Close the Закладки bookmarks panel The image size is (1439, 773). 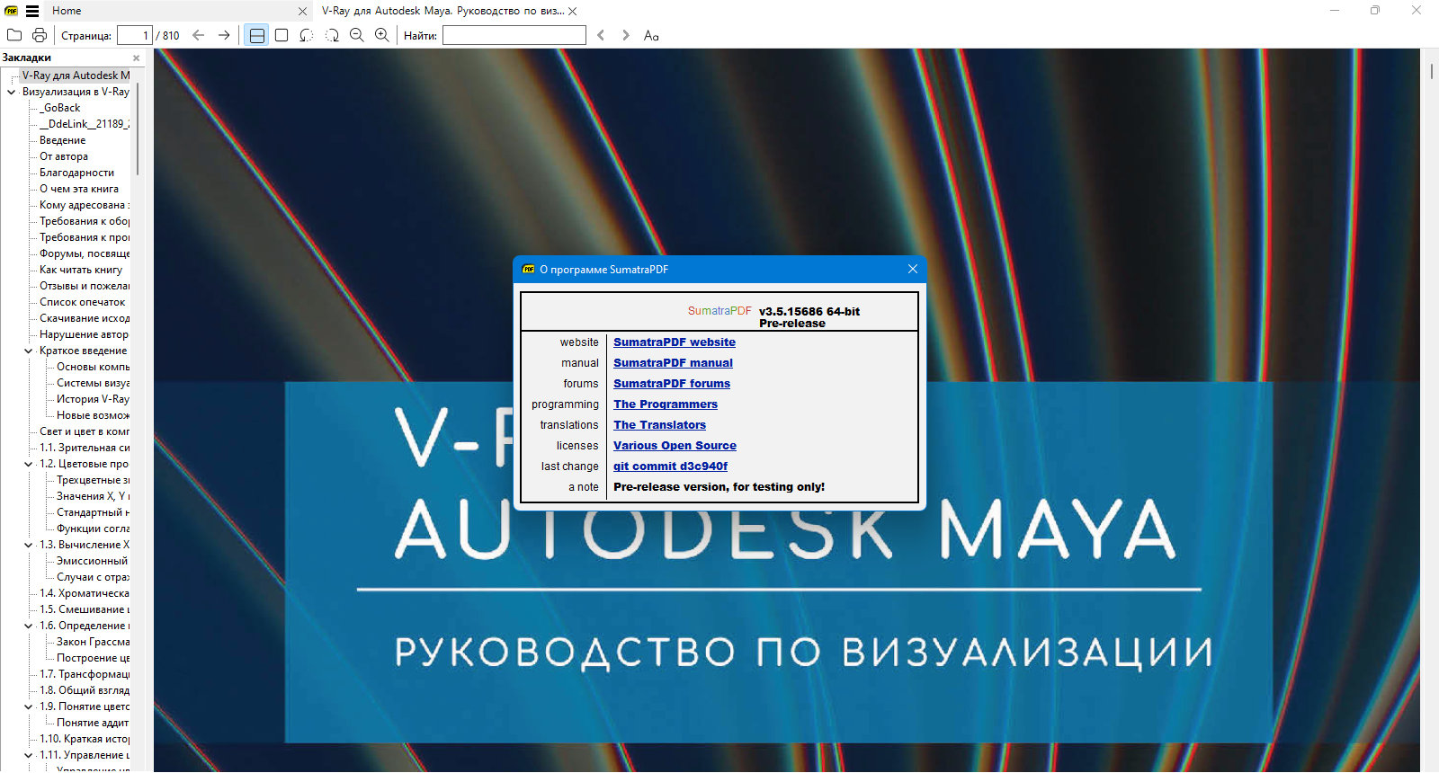(137, 58)
